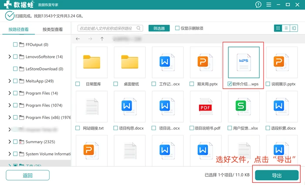The width and height of the screenshot is (305, 185).
Task: Open the hamburger menu in title bar
Action: pos(269,4)
